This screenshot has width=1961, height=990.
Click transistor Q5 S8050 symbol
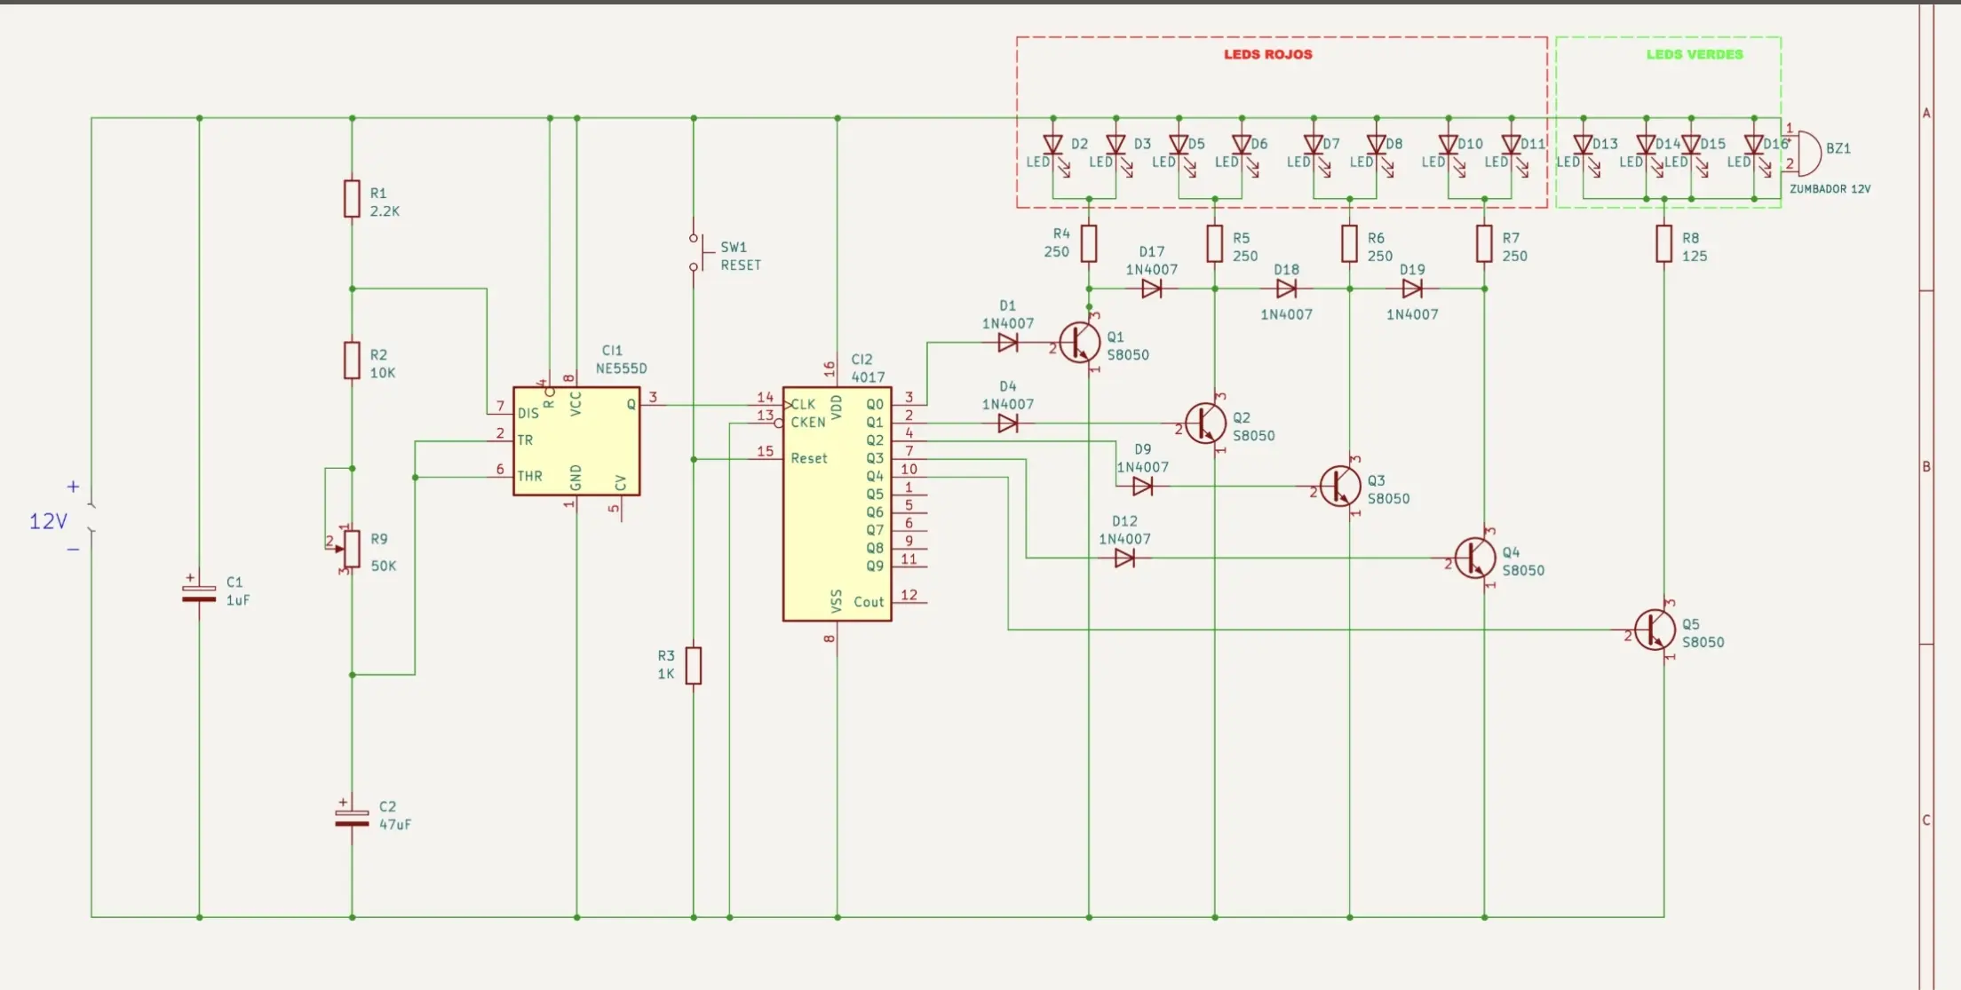[1655, 630]
